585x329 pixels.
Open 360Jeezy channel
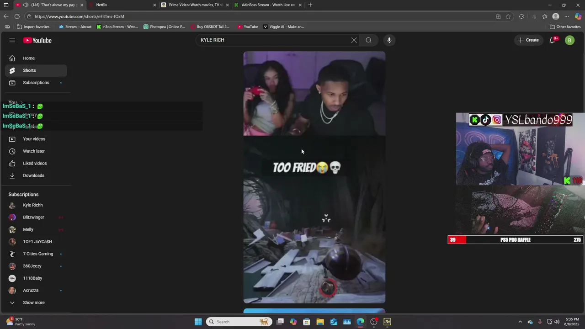(x=36, y=266)
